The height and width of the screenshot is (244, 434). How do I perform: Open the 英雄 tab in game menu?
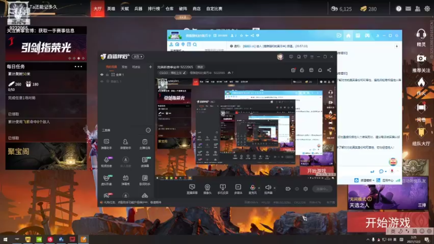(111, 9)
